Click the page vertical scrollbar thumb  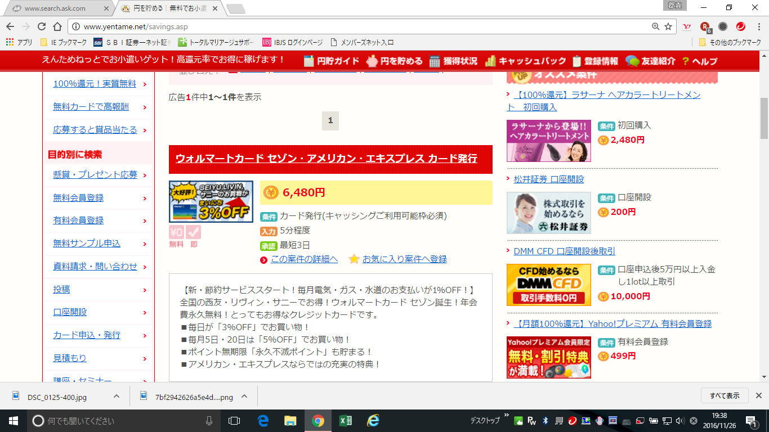(764, 118)
